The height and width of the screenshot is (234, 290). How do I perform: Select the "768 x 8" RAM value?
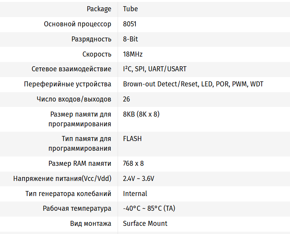[134, 163]
